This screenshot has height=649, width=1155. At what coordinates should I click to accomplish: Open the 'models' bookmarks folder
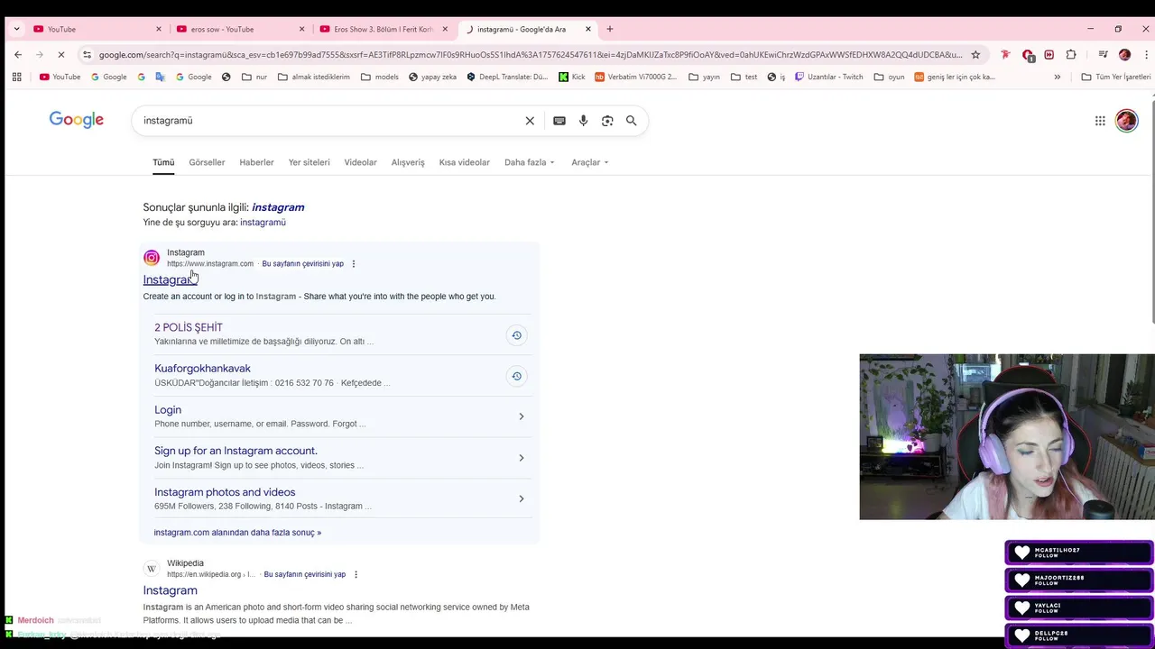379,77
